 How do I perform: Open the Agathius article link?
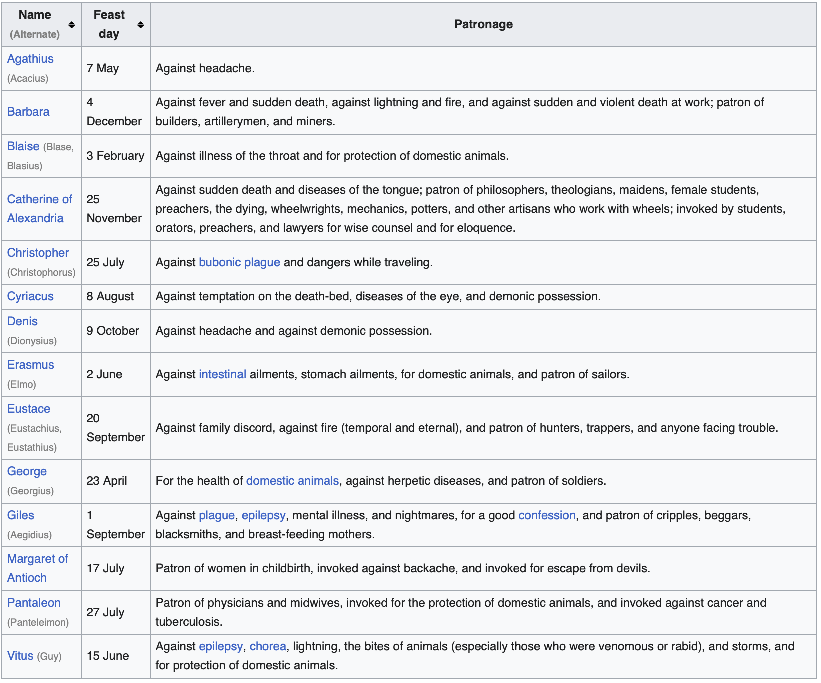30,59
